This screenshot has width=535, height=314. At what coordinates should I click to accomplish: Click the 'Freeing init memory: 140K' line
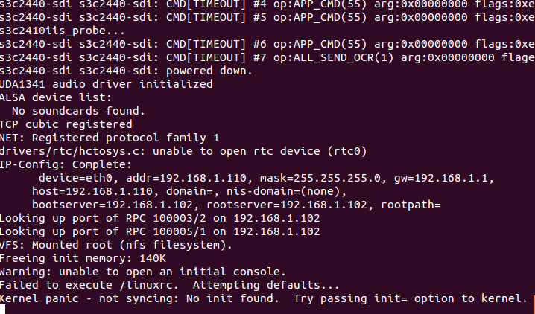83,258
